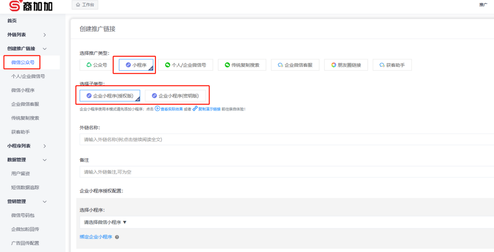Image resolution: width=494 pixels, height=252 pixels.
Task: Open the 推广 menu at top right
Action: pyautogui.click(x=484, y=5)
